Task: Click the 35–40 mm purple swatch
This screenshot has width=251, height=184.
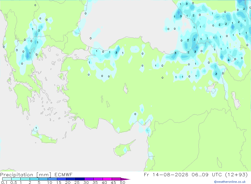Action: [x=98, y=179]
